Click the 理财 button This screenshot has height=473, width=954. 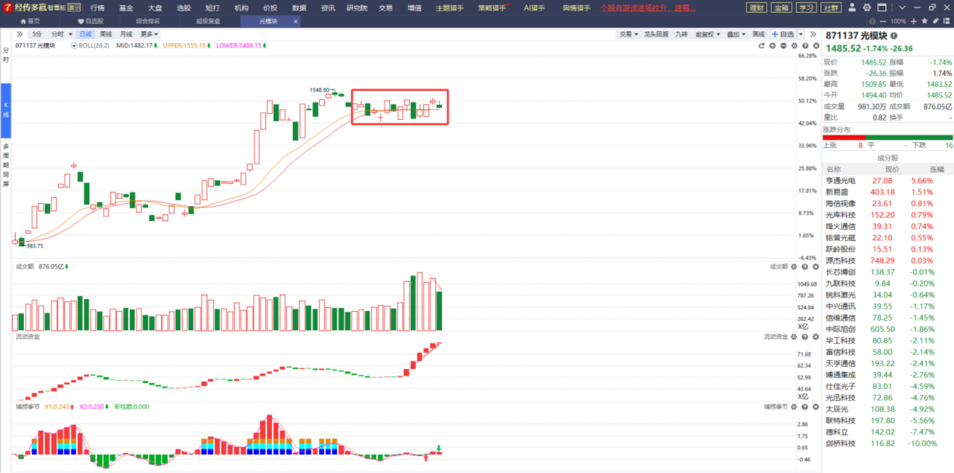tap(756, 8)
